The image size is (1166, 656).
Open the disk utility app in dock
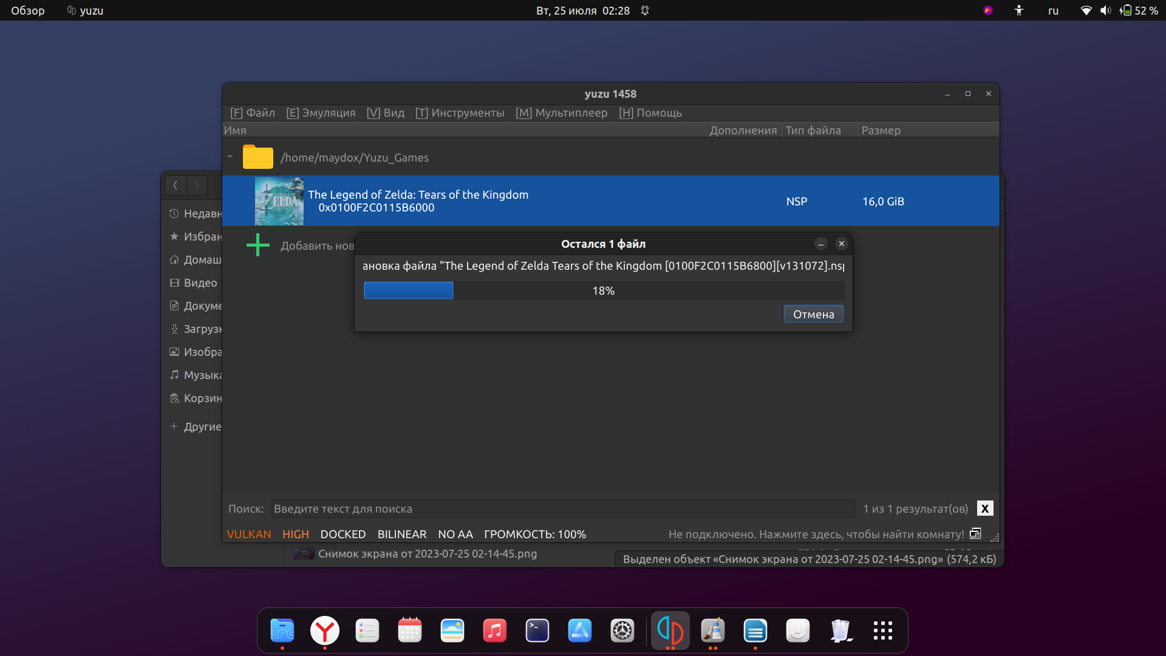tap(798, 630)
